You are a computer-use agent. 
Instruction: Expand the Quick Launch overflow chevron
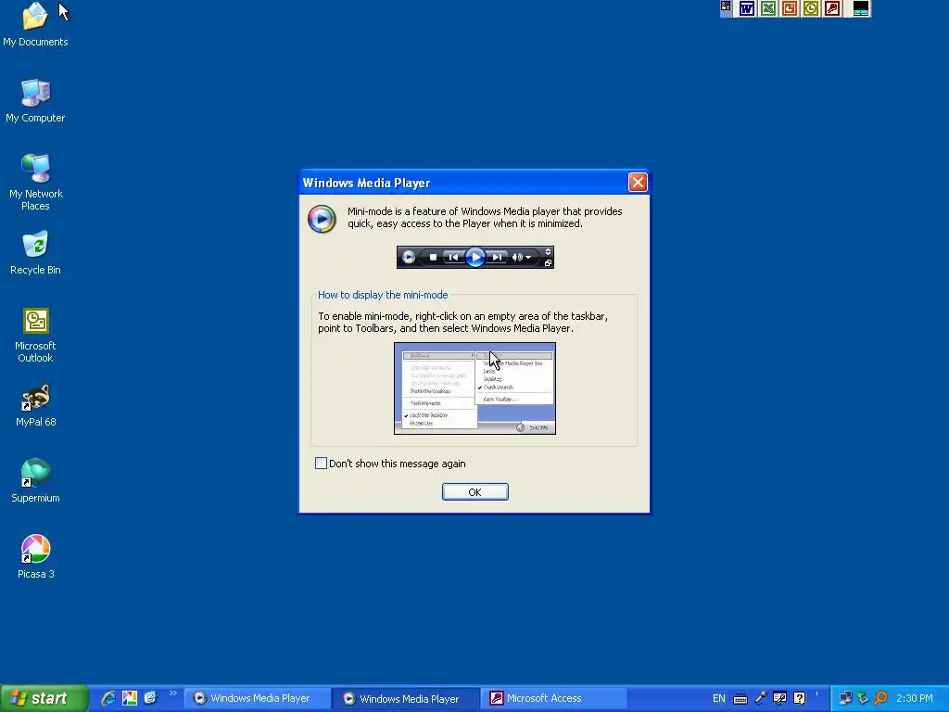[172, 693]
